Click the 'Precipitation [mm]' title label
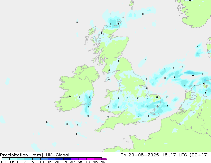 pyautogui.click(x=22, y=155)
